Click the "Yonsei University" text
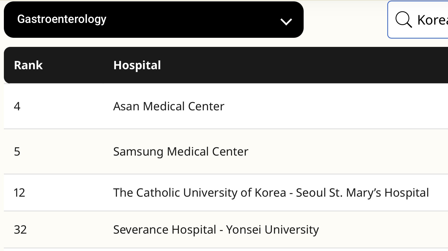The width and height of the screenshot is (448, 251). click(272, 229)
